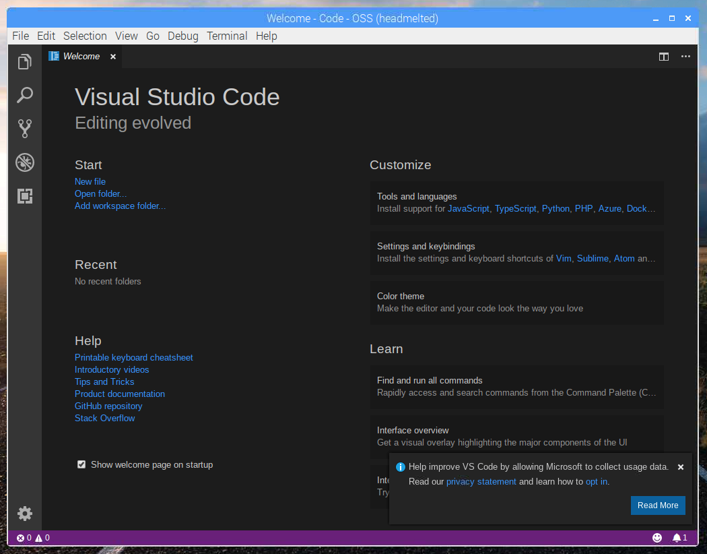Uncheck Show welcome page on startup
The image size is (707, 554).
coord(81,464)
